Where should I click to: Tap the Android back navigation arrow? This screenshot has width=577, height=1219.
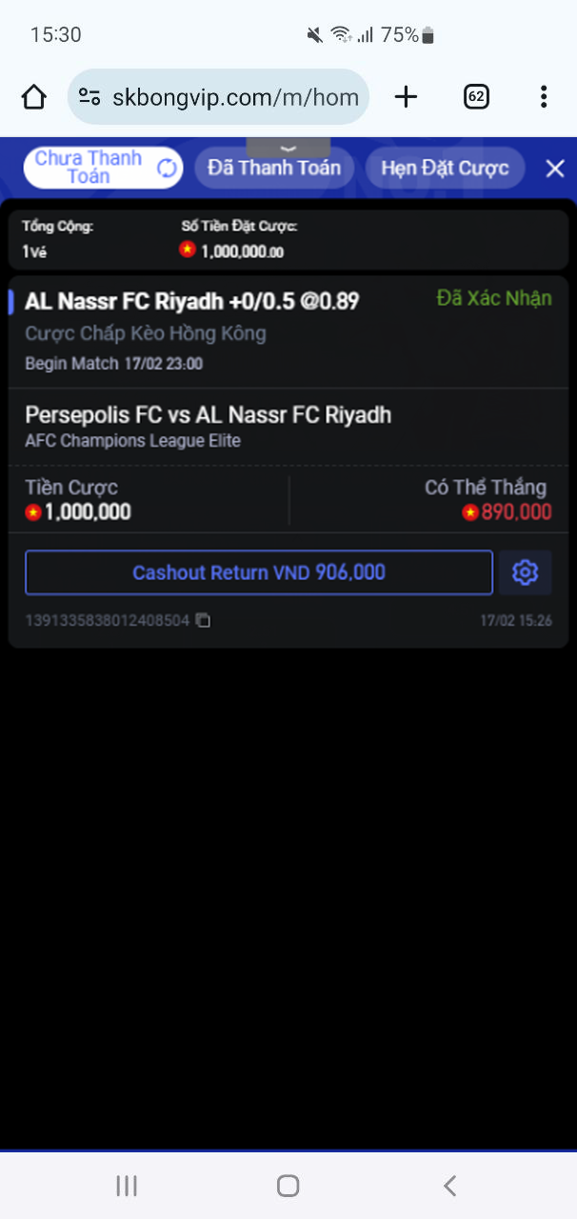point(450,1186)
